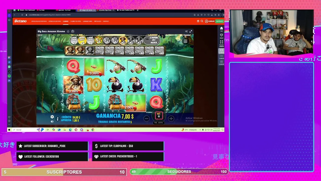Open Spotify in Opera sidebar

[9, 76]
